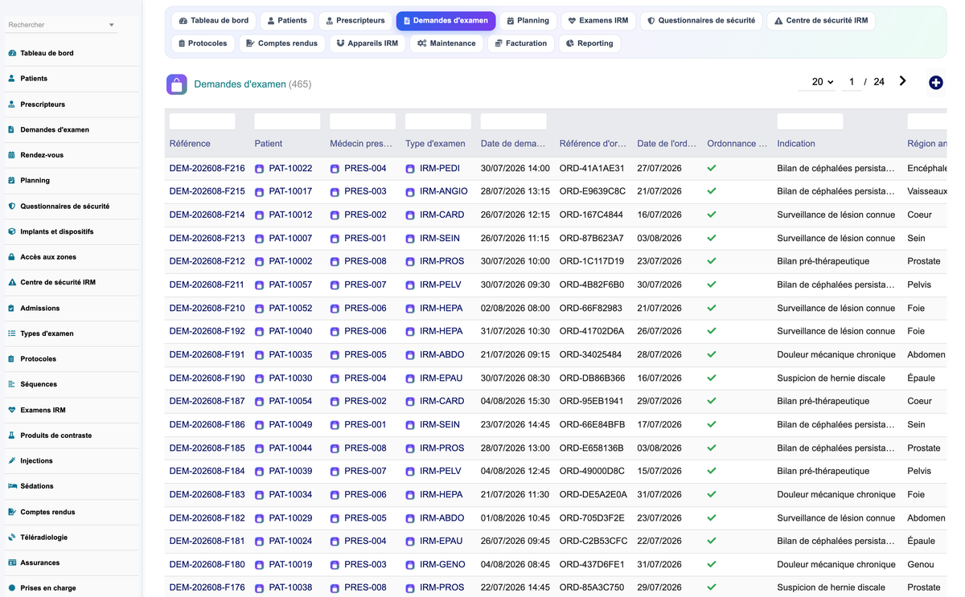The image size is (965, 597).
Task: Open demande DEM-202608-F215 link
Action: point(207,192)
